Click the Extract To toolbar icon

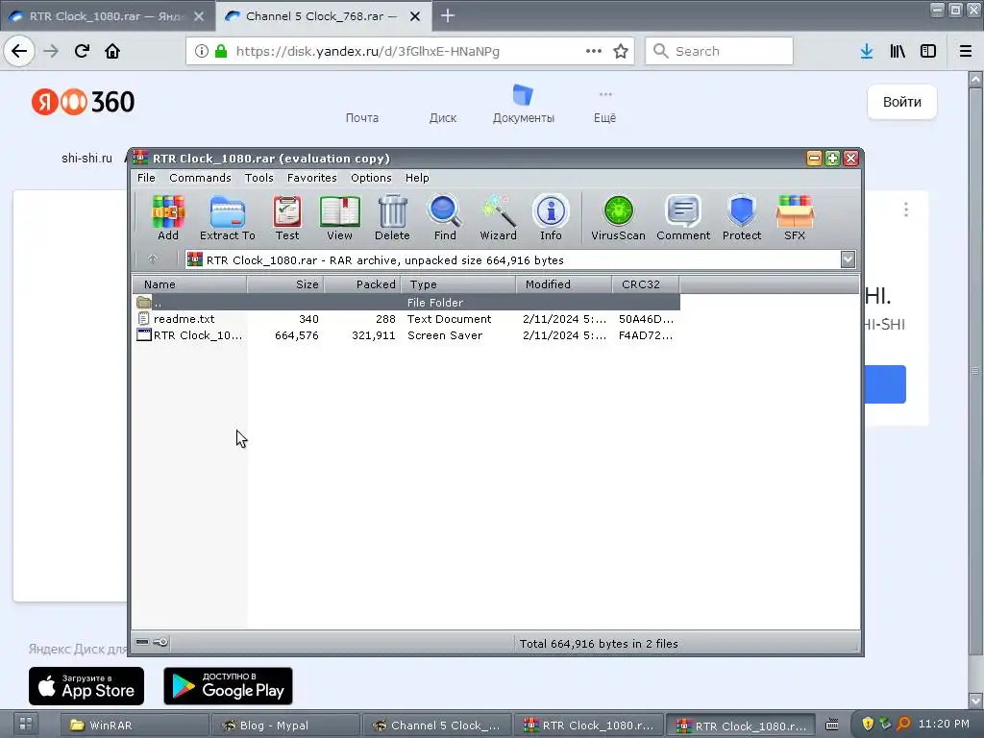click(x=227, y=218)
